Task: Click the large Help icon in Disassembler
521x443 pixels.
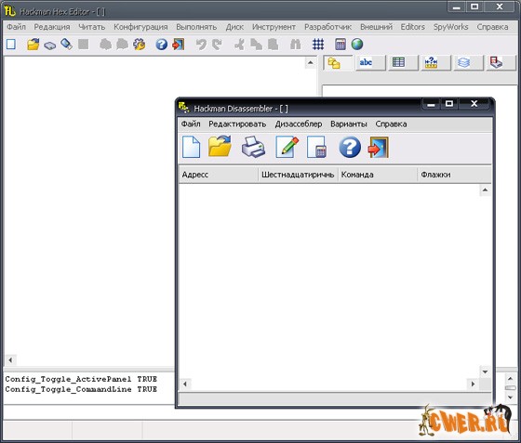Action: pos(350,147)
